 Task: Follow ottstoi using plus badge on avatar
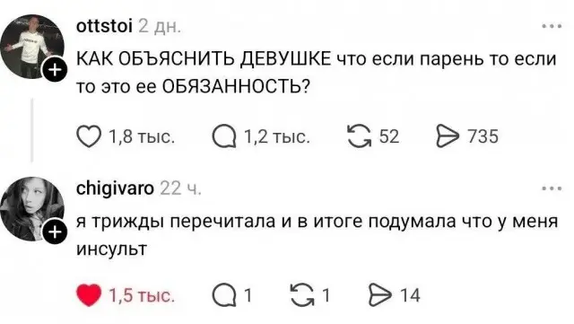(x=55, y=70)
